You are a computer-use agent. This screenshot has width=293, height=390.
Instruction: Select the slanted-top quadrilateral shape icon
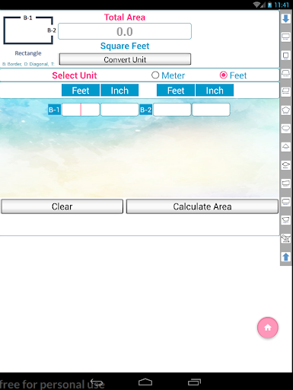coord(286,183)
